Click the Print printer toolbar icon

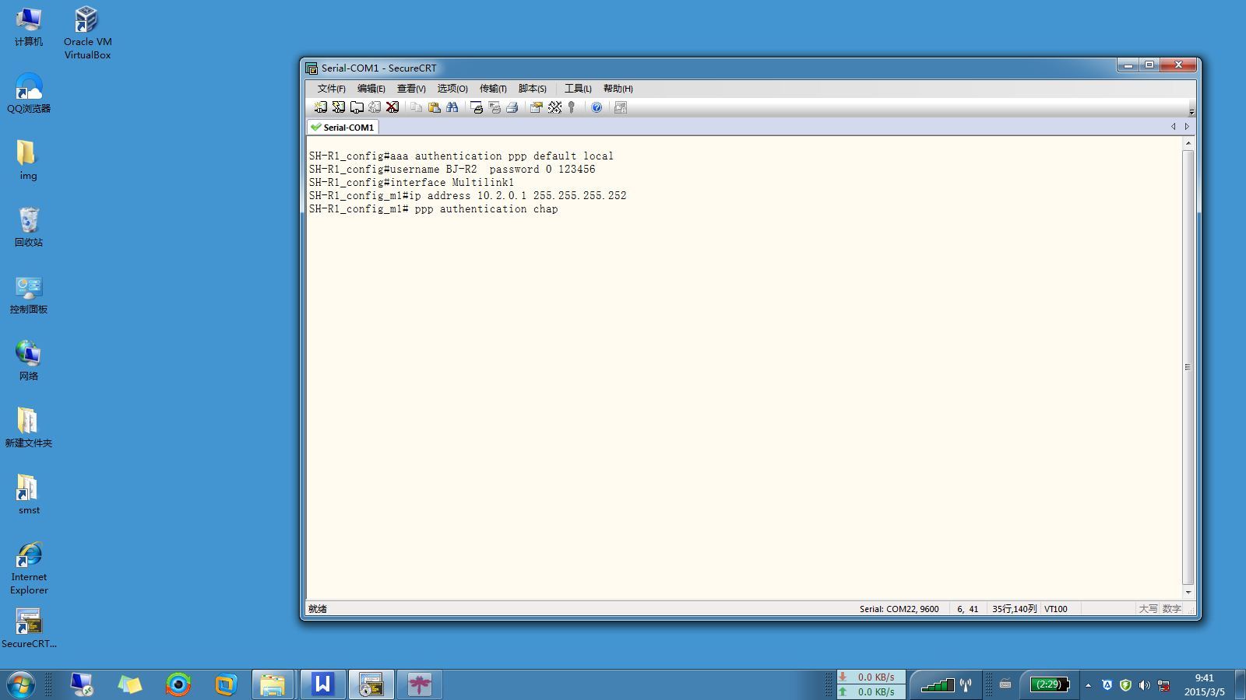512,107
